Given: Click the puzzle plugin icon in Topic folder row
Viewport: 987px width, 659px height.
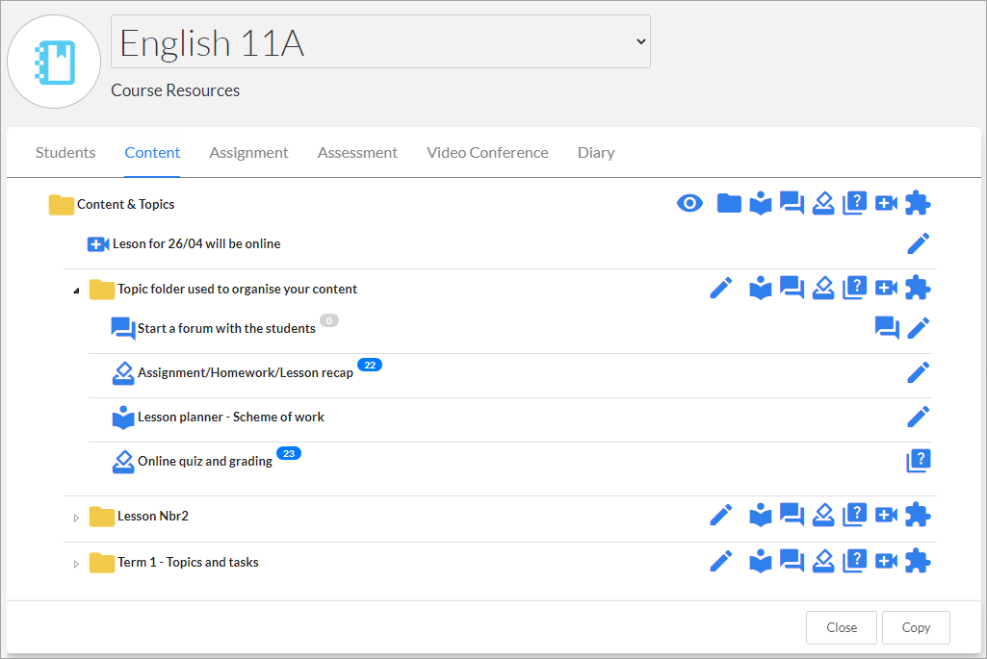Looking at the screenshot, I should click(x=918, y=288).
